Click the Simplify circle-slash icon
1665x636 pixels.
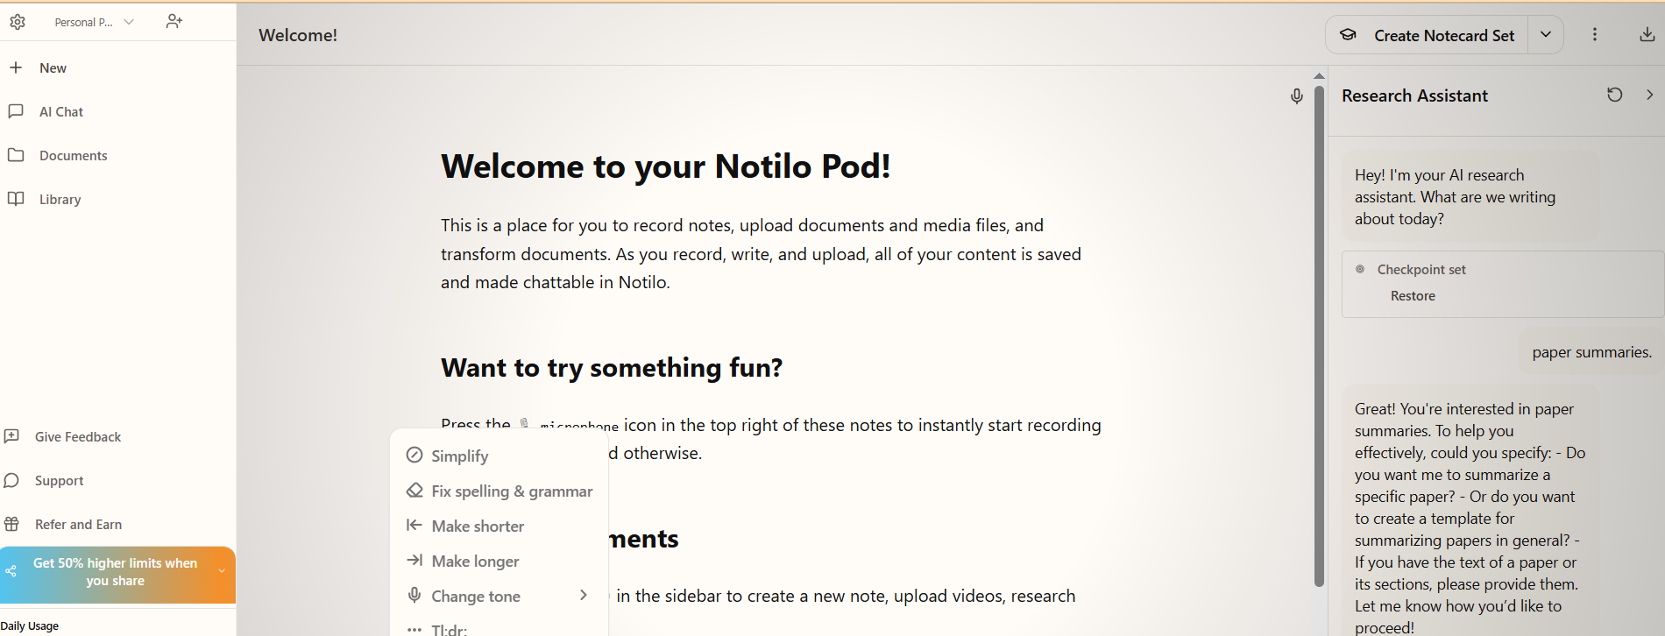[x=414, y=455]
